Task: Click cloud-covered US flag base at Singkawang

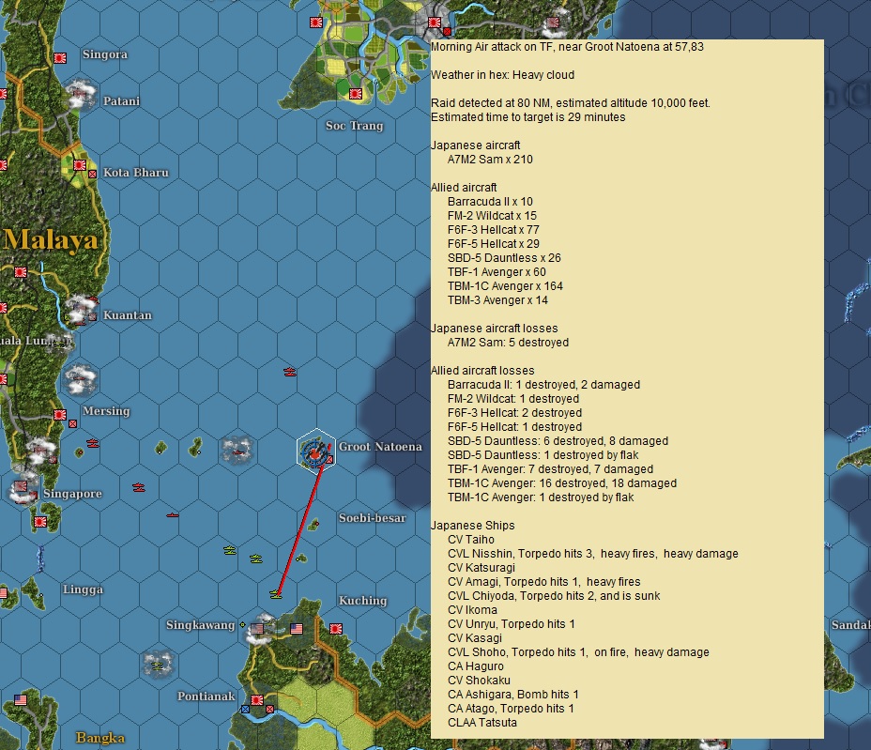Action: 260,628
